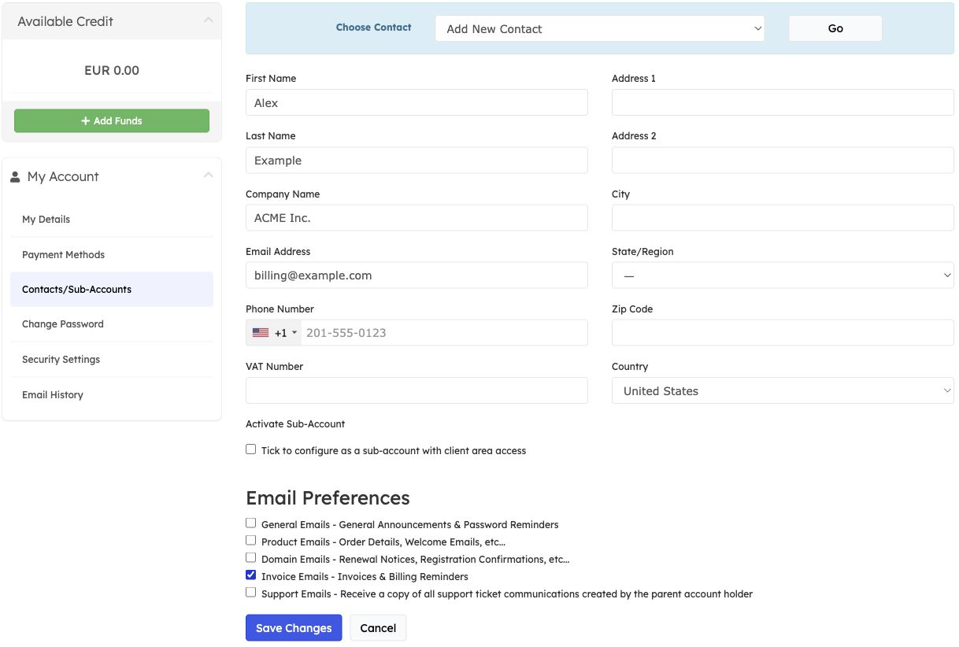
Task: Click the Go button
Action: click(835, 28)
